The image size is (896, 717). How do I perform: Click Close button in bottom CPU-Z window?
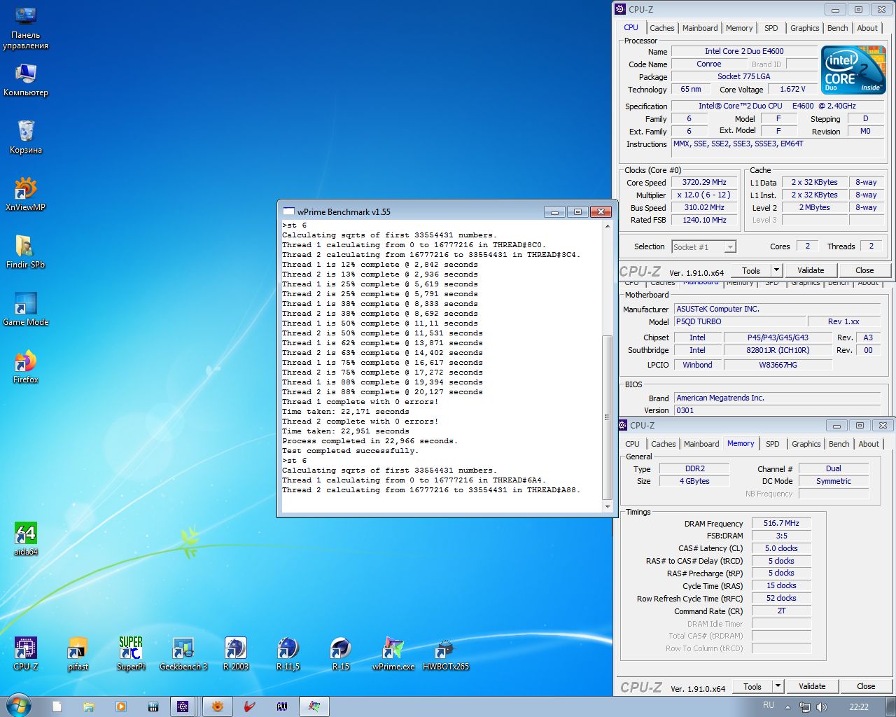pos(866,686)
